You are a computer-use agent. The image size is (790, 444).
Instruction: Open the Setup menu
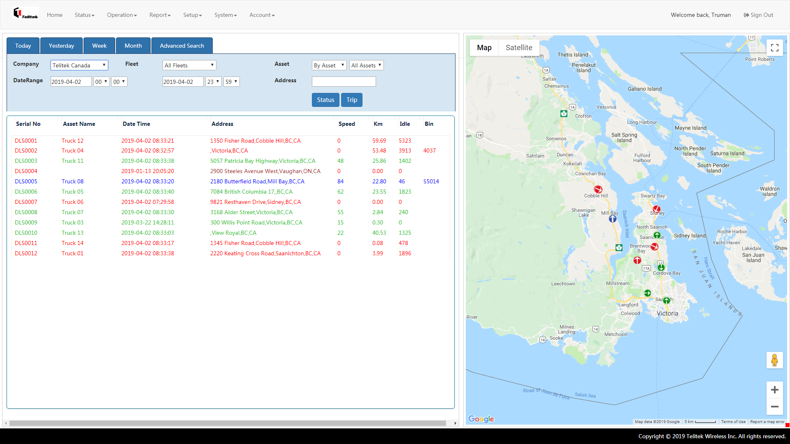193,15
